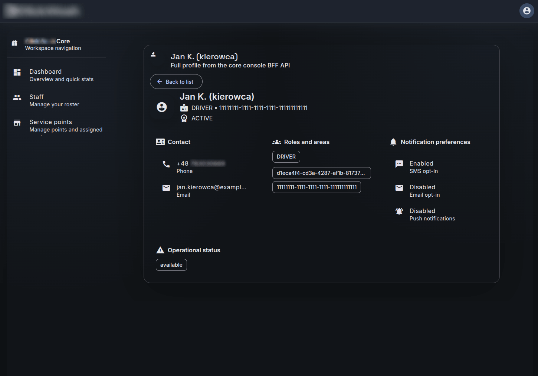This screenshot has height=376, width=538.
Task: Click the jan.kierowca email address
Action: coord(211,187)
